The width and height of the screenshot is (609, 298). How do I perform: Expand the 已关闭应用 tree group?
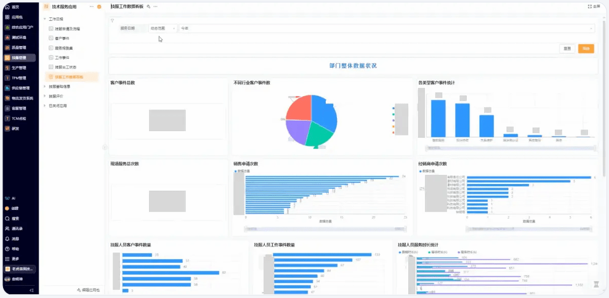44,105
